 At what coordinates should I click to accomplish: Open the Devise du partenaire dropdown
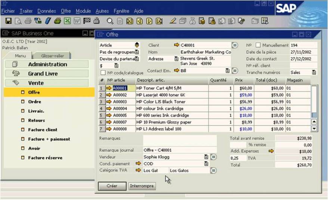click(137, 59)
